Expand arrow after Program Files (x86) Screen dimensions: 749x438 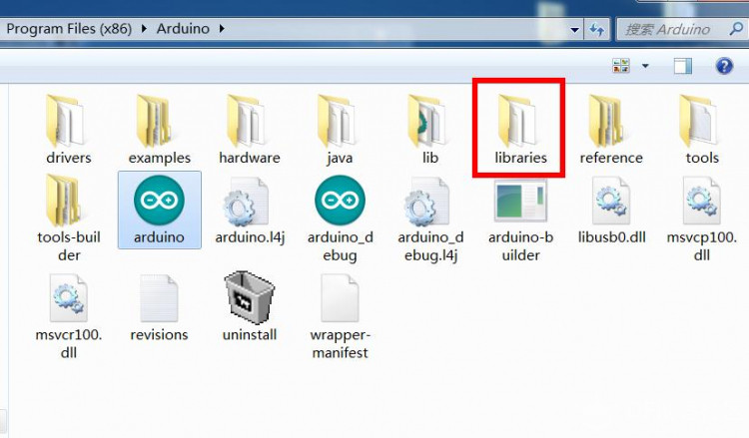[x=144, y=29]
